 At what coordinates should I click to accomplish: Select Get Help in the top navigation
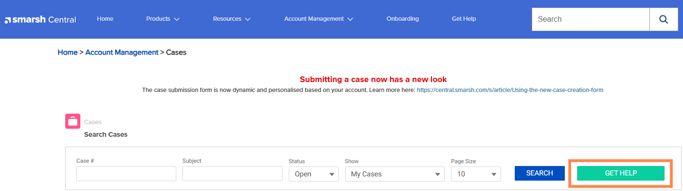tap(464, 19)
